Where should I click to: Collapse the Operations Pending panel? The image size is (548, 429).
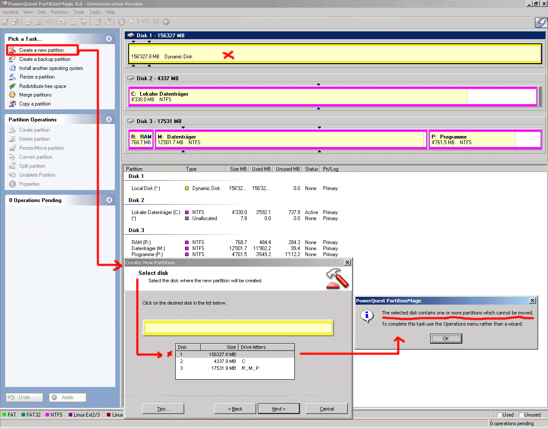[x=109, y=200]
